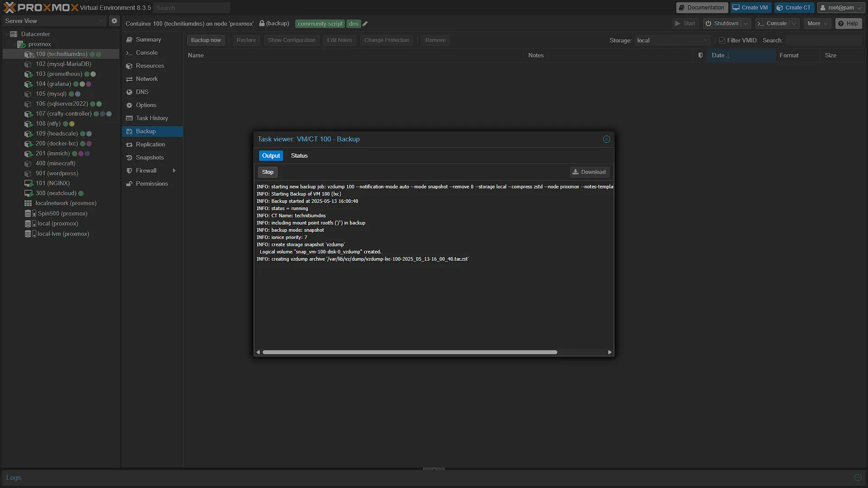
Task: Open the Task History side menu item
Action: coord(153,118)
